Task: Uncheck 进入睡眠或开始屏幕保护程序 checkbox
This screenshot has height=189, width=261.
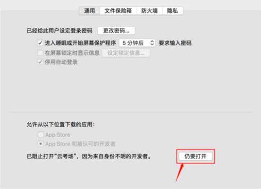Action: 40,43
